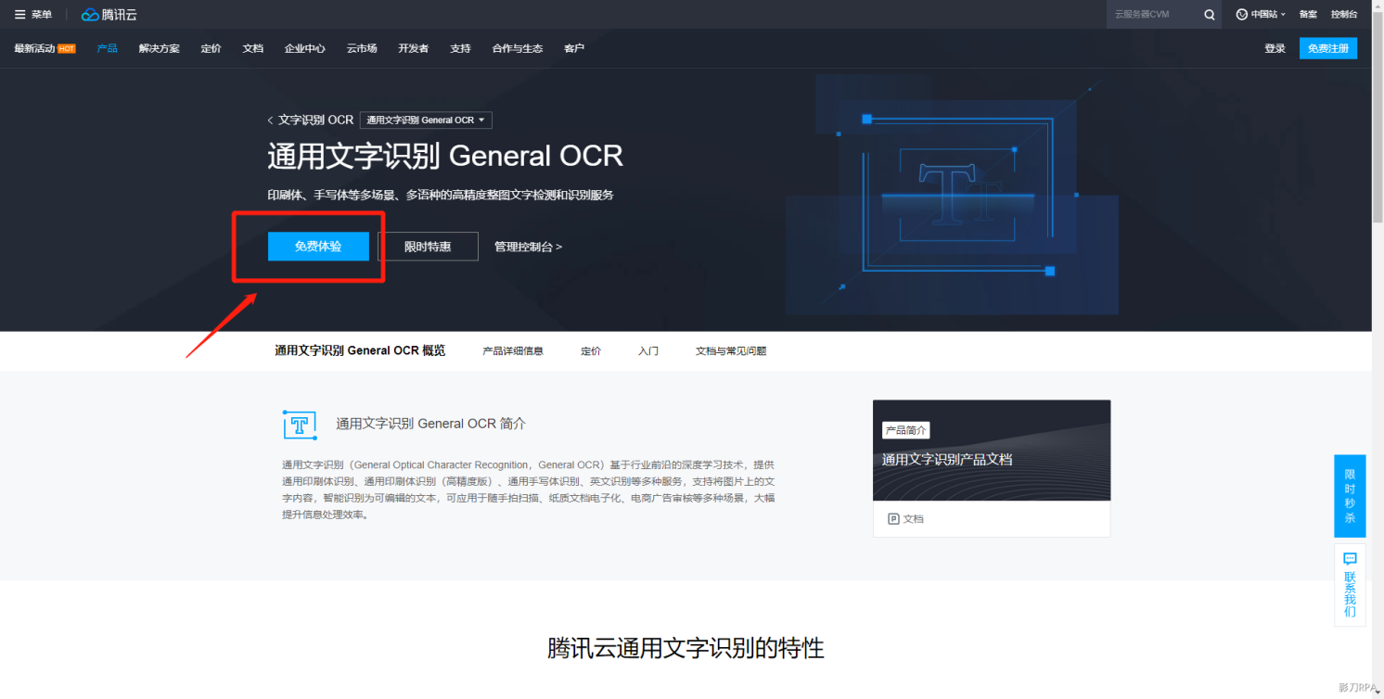The width and height of the screenshot is (1384, 699).
Task: Open the 通用文字识别产品文档 card image
Action: pyautogui.click(x=992, y=451)
